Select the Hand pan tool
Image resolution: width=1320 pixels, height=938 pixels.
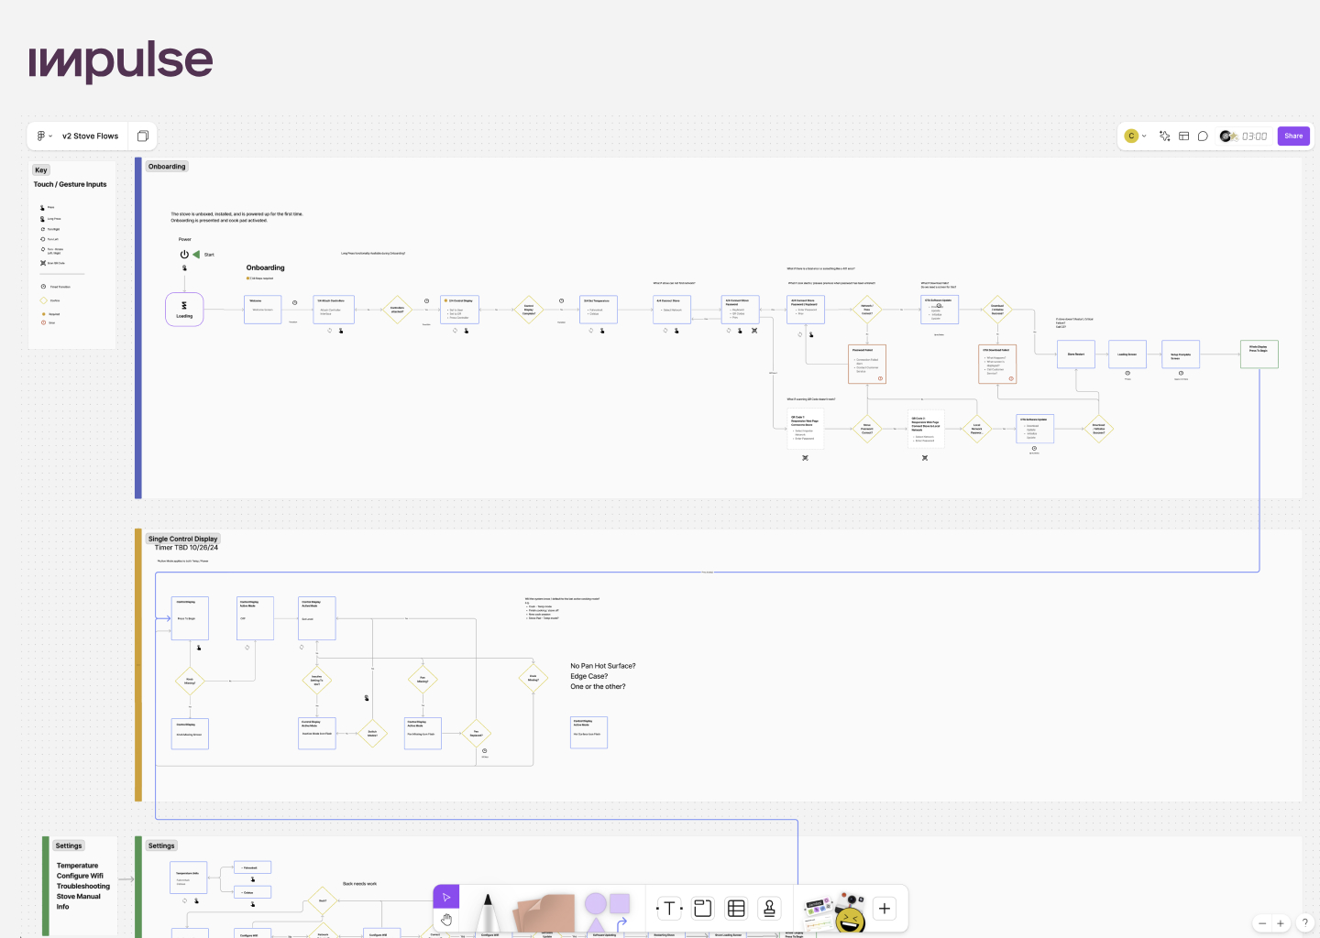446,920
